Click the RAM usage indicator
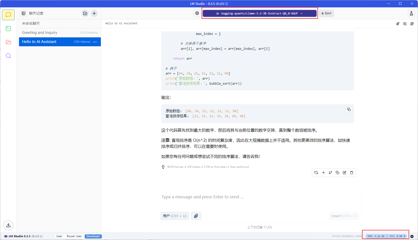This screenshot has width=418, height=240. tap(376, 236)
